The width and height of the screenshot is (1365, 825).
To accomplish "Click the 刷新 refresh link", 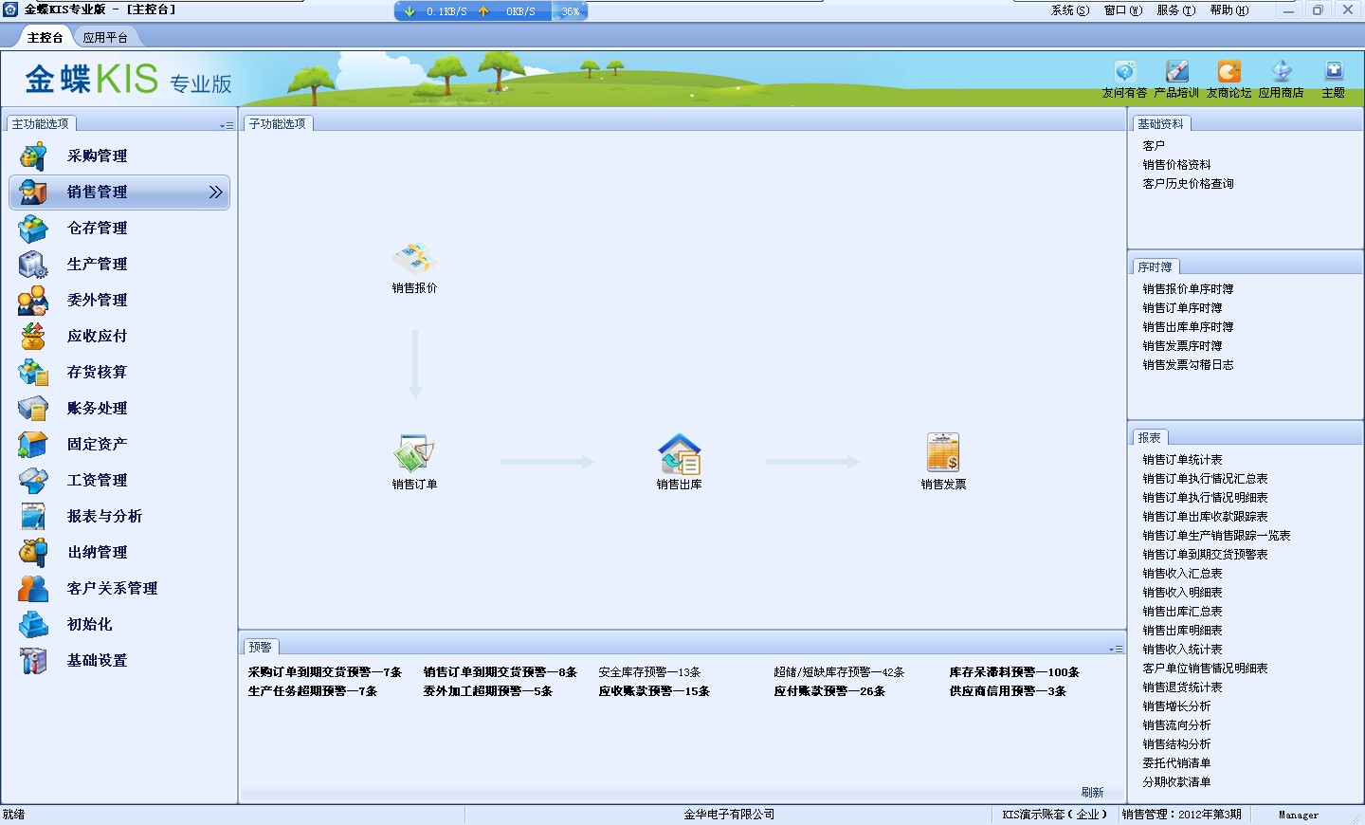I will (1092, 793).
